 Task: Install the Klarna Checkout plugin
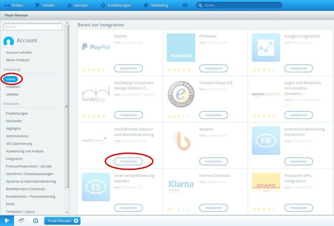[213, 208]
